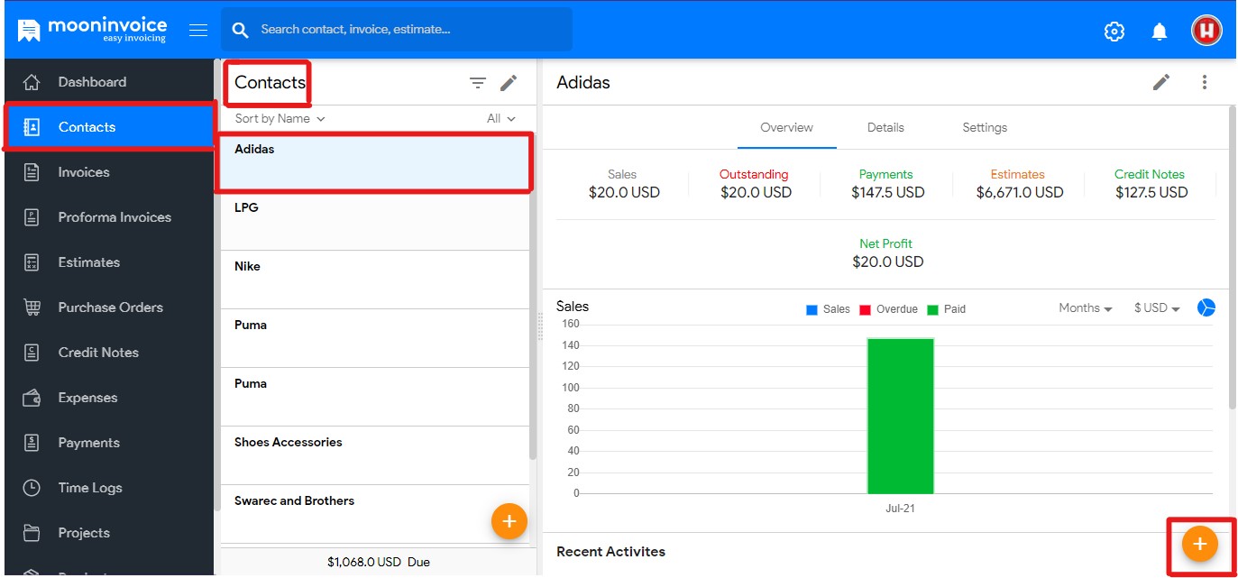Image resolution: width=1238 pixels, height=578 pixels.
Task: Click the search magnifier icon
Action: pos(240,30)
